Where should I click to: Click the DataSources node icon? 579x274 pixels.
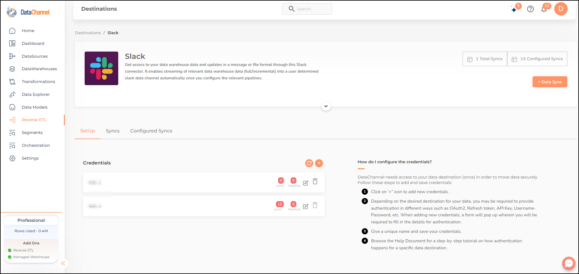click(12, 56)
